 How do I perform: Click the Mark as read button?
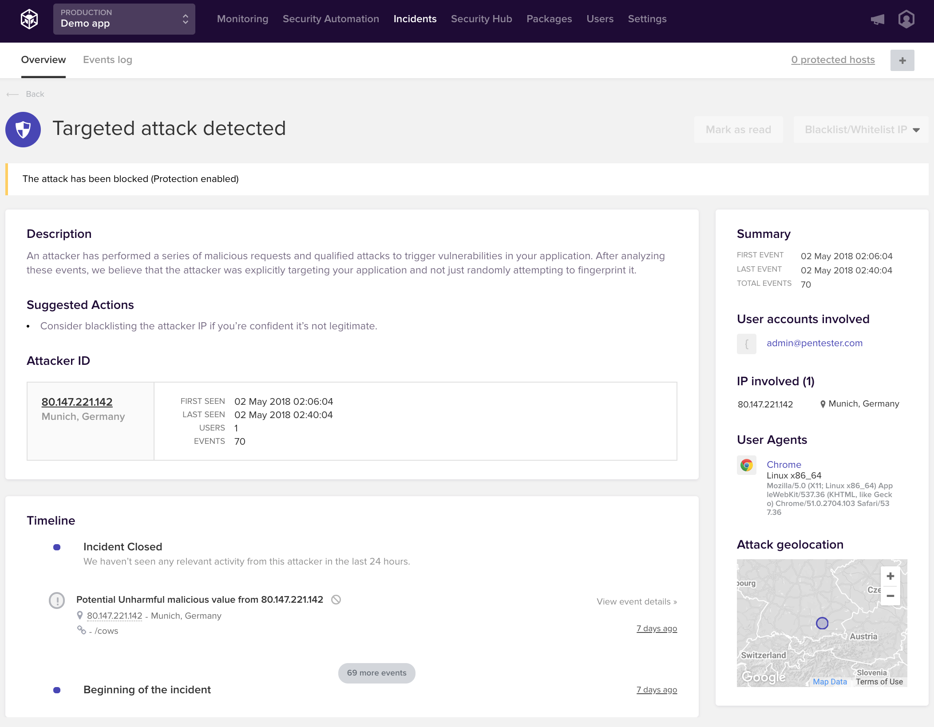738,130
